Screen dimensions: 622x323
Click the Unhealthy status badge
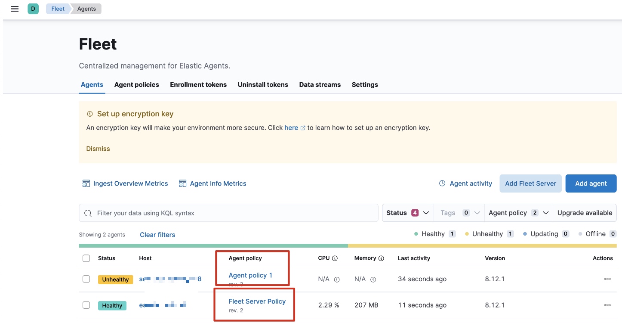tap(115, 280)
